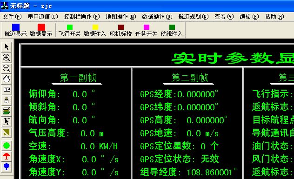Click the 第二副帧 heading
Screen dimensions: 294x179
point(189,78)
